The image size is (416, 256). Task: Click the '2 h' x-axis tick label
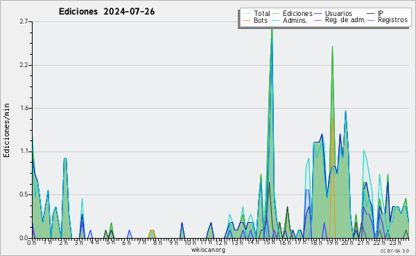(63, 243)
